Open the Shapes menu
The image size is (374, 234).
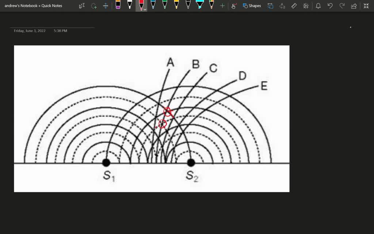(252, 6)
